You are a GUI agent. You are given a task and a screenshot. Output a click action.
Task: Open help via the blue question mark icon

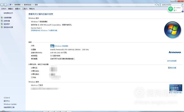(x=183, y=11)
